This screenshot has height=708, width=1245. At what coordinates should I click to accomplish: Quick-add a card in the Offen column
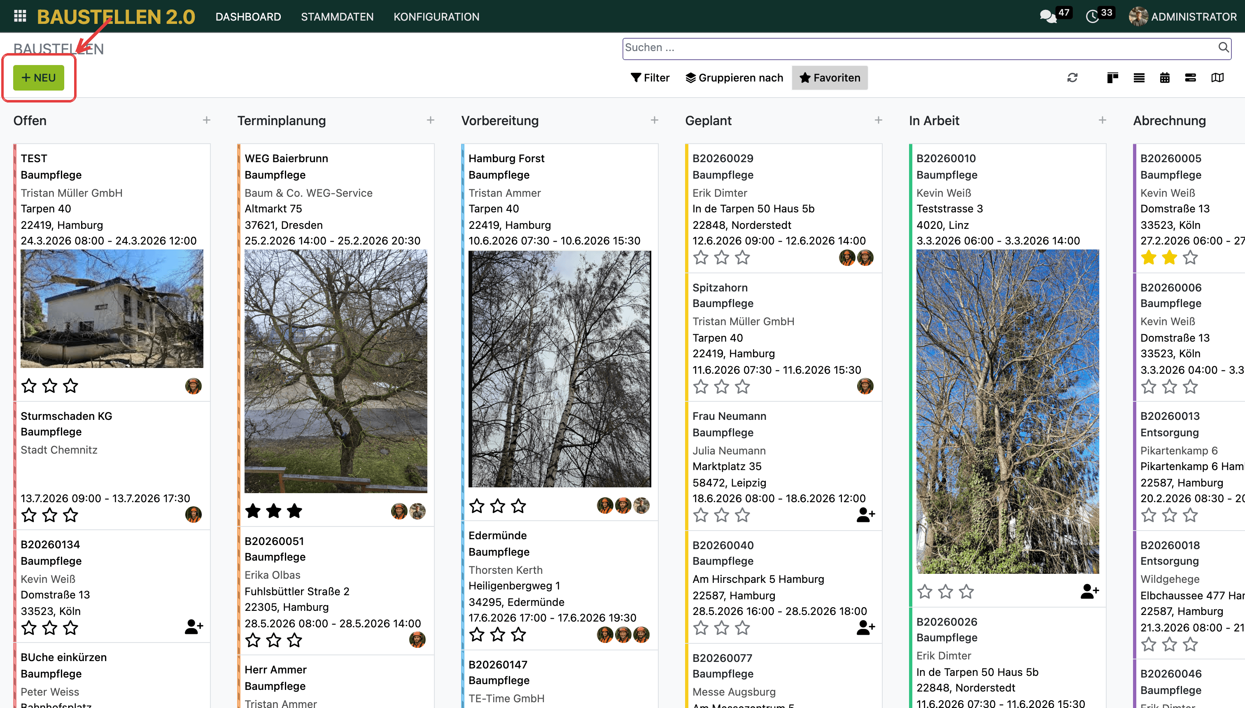coord(206,120)
